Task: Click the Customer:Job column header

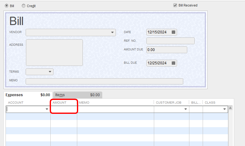Action: click(169, 102)
